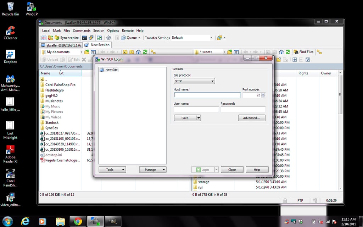Select New Site in login dialog tree
This screenshot has width=363, height=227.
click(109, 70)
